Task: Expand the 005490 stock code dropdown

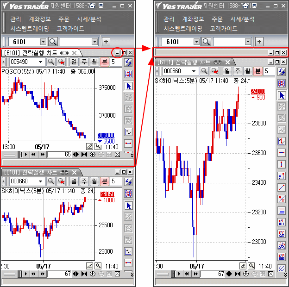Action: (40, 62)
